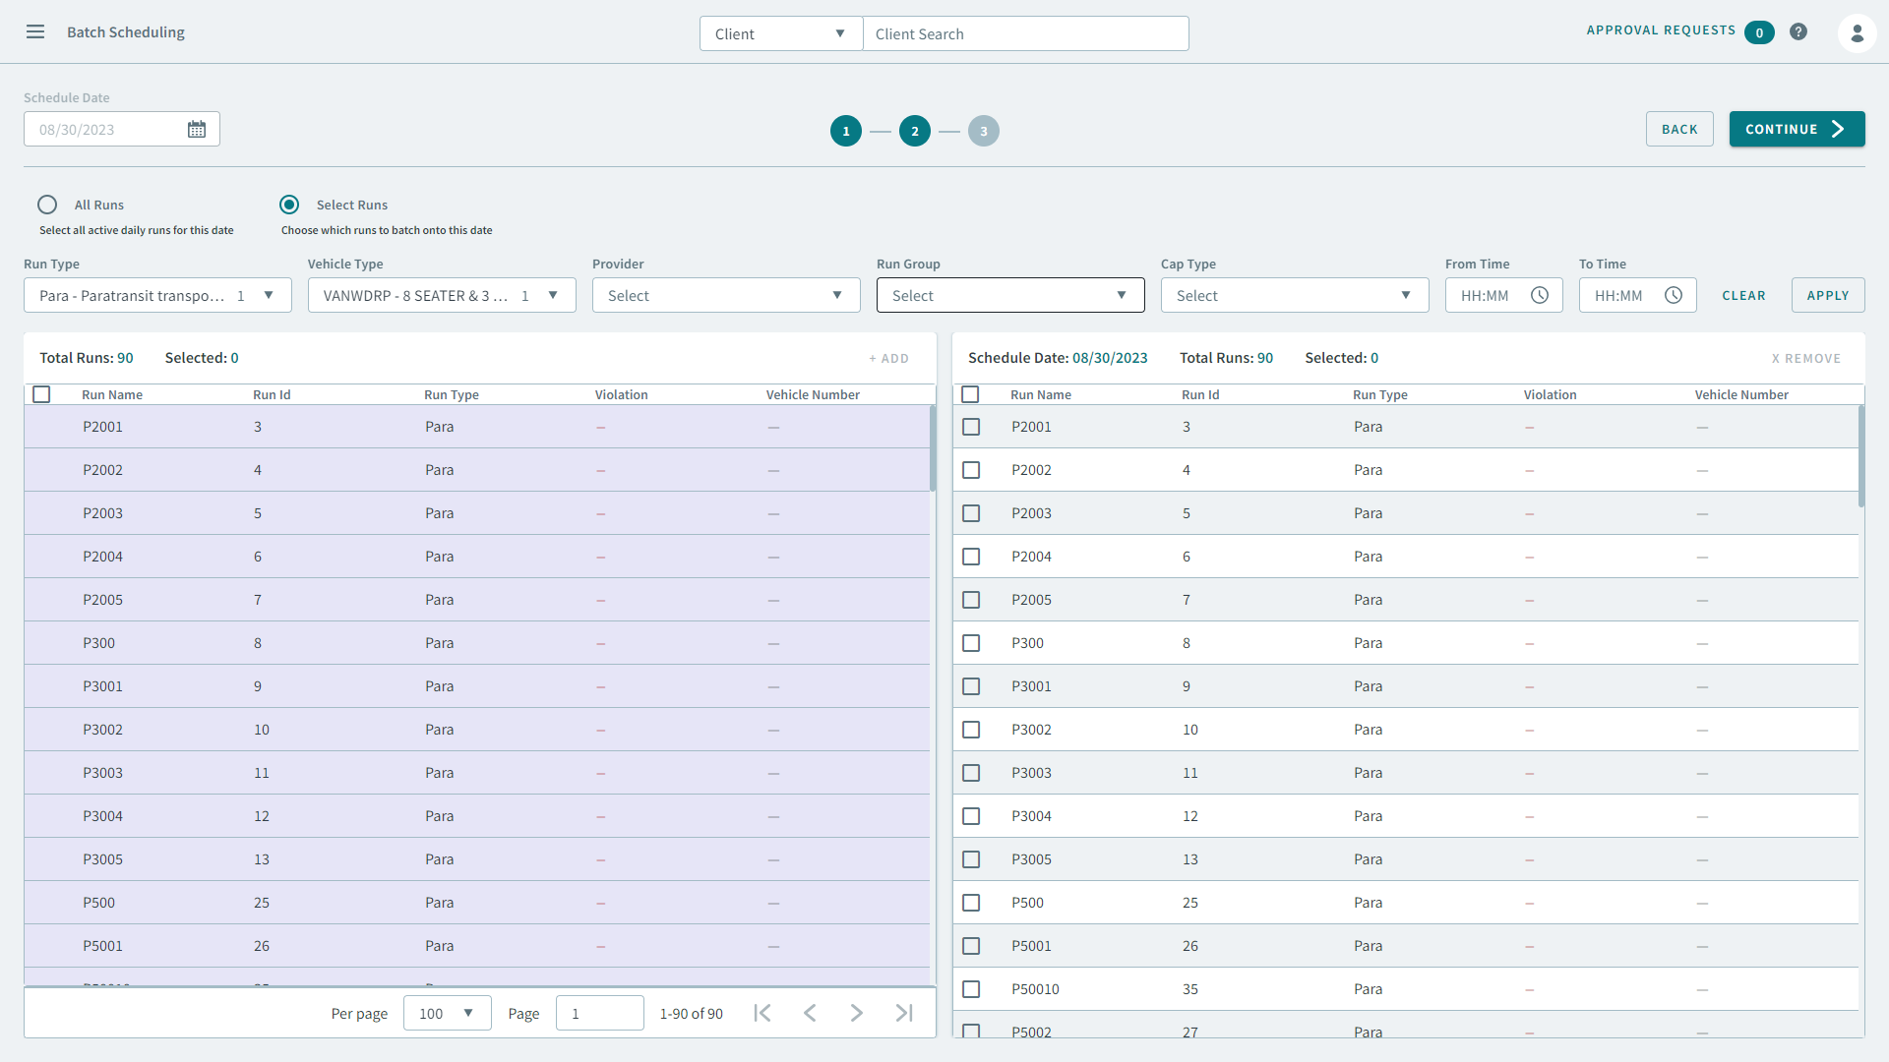Open the user profile icon
This screenshot has height=1062, width=1889.
click(x=1858, y=32)
